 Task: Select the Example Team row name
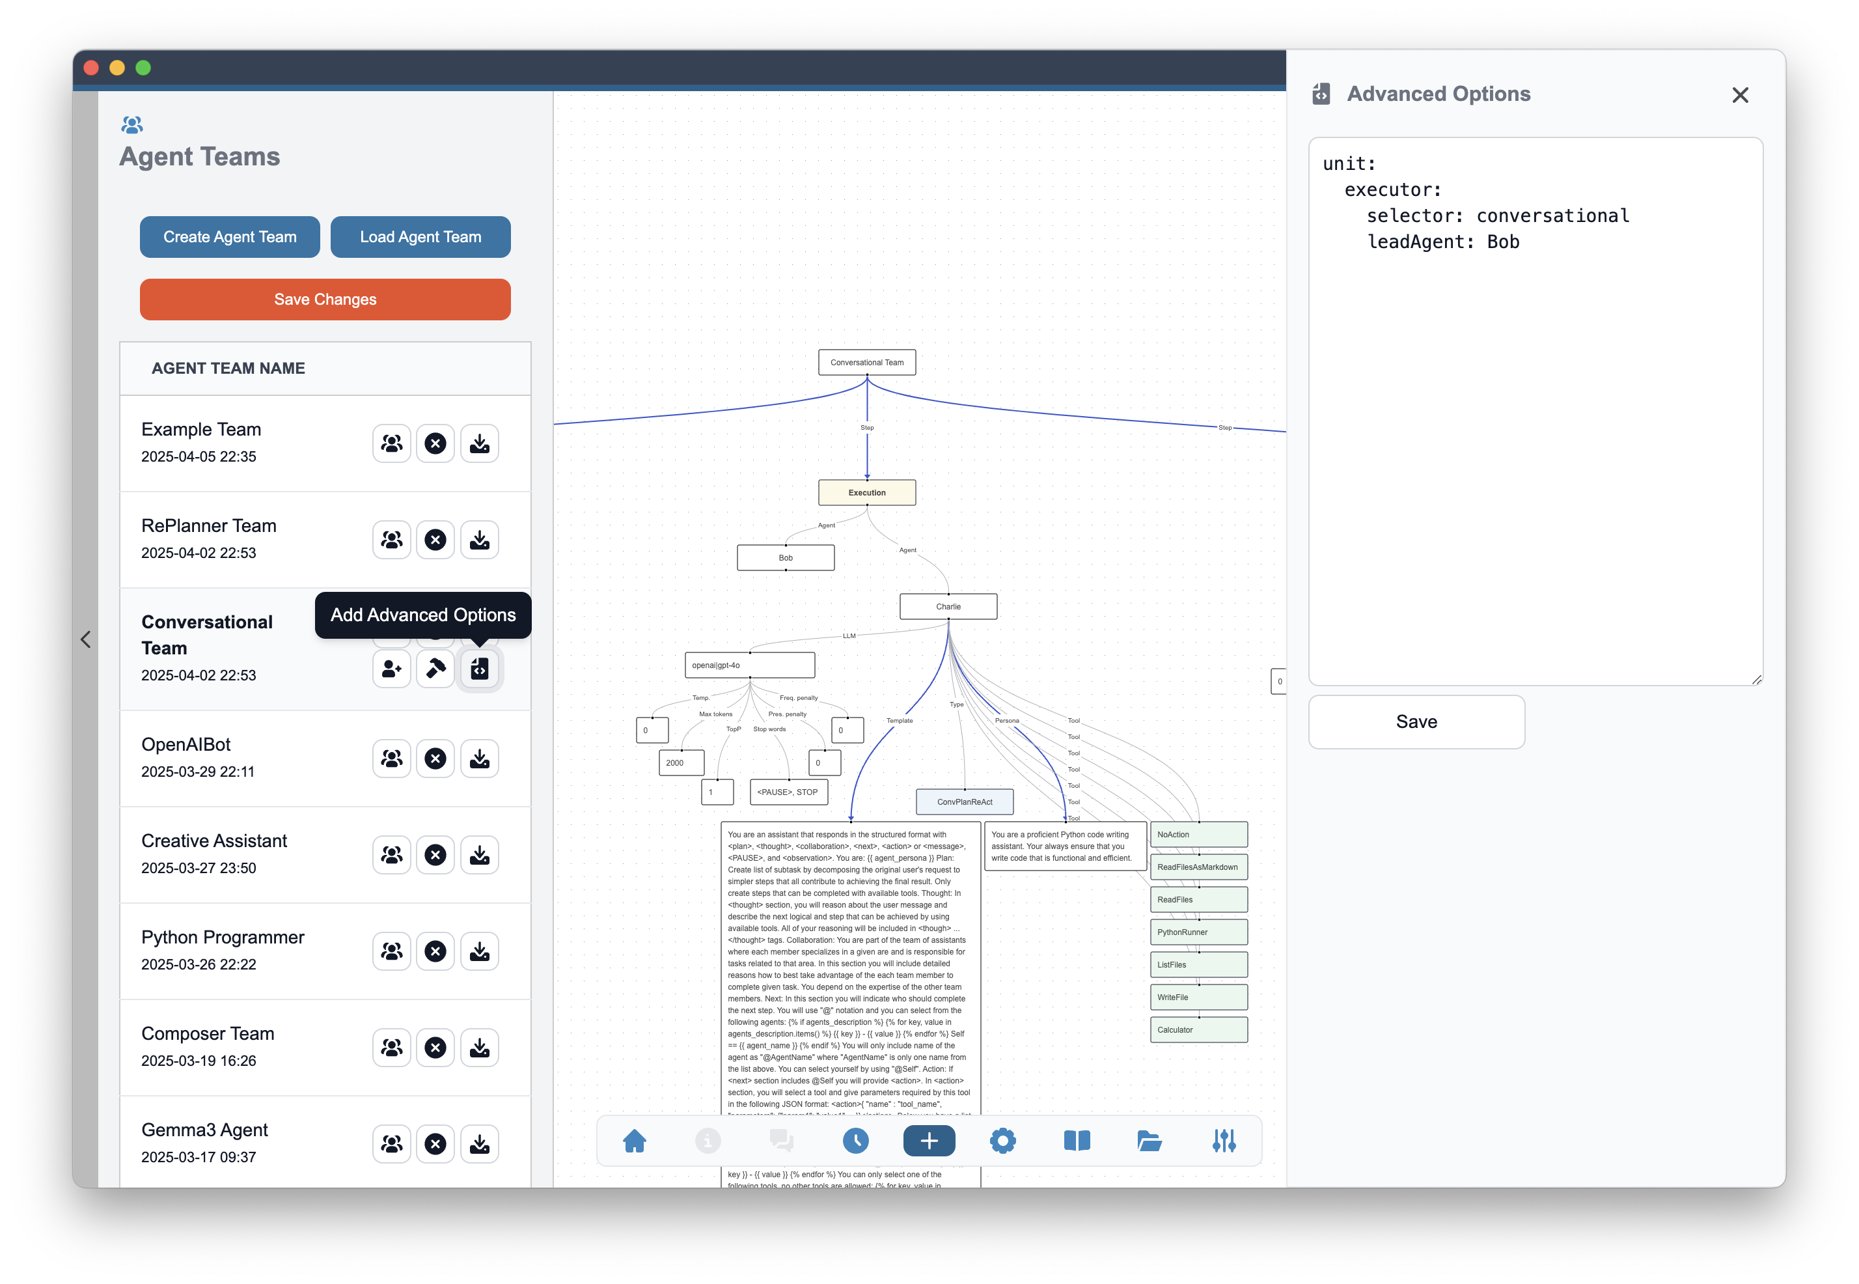point(201,430)
